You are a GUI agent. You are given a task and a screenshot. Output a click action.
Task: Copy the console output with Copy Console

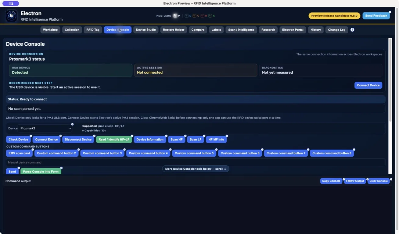pyautogui.click(x=331, y=181)
